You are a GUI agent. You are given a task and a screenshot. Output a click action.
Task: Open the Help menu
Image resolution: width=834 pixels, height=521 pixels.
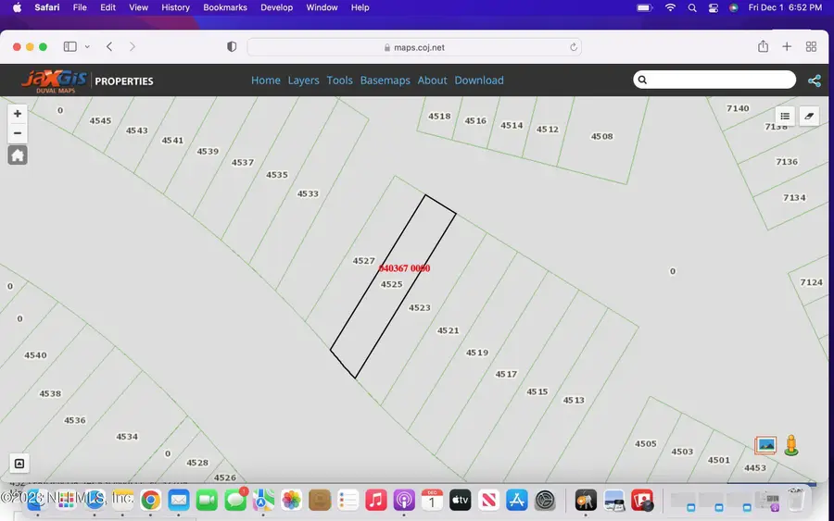pos(360,7)
